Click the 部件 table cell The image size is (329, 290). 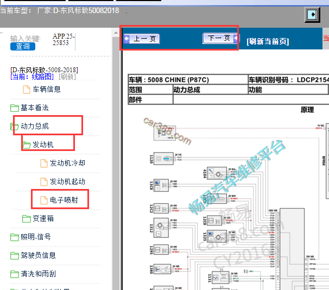[150, 99]
